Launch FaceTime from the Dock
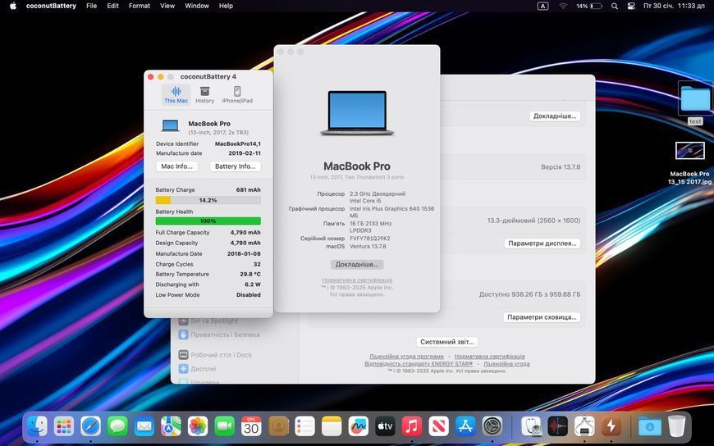The height and width of the screenshot is (446, 714). (x=225, y=426)
